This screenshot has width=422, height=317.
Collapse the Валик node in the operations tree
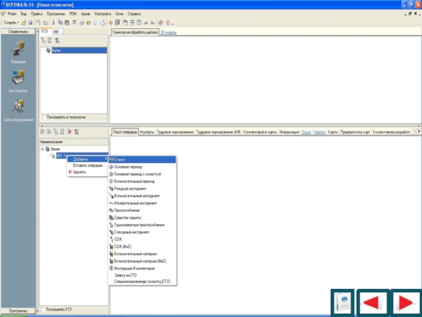tap(42, 150)
